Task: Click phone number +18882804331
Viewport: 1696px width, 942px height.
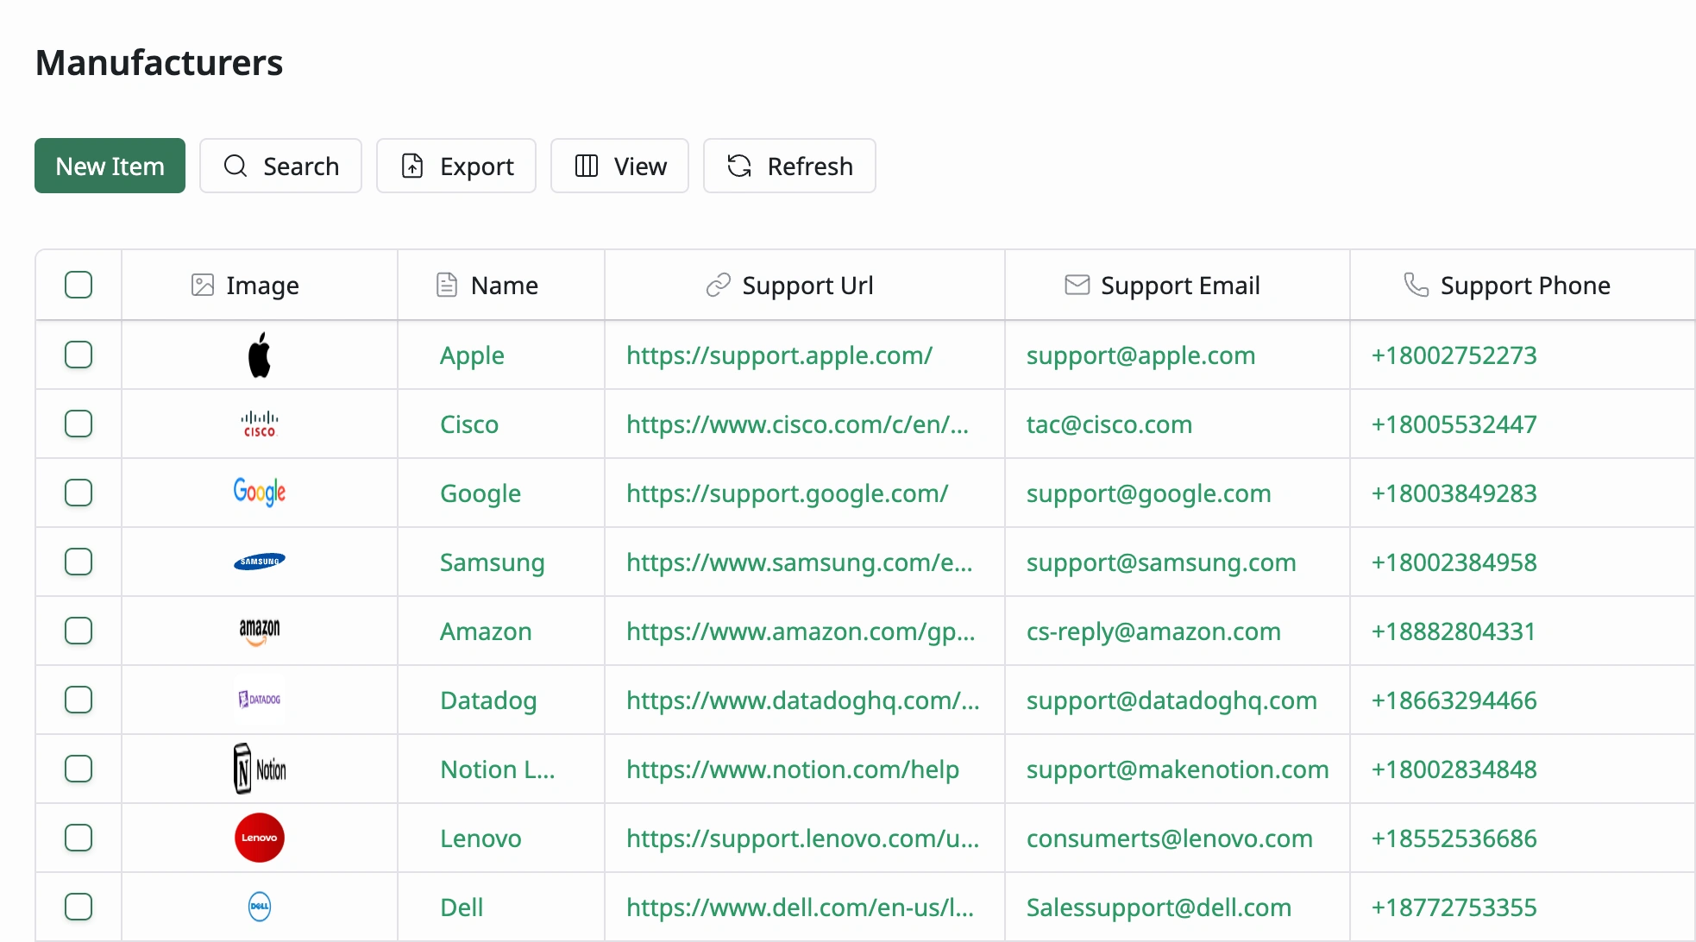Action: click(1454, 631)
